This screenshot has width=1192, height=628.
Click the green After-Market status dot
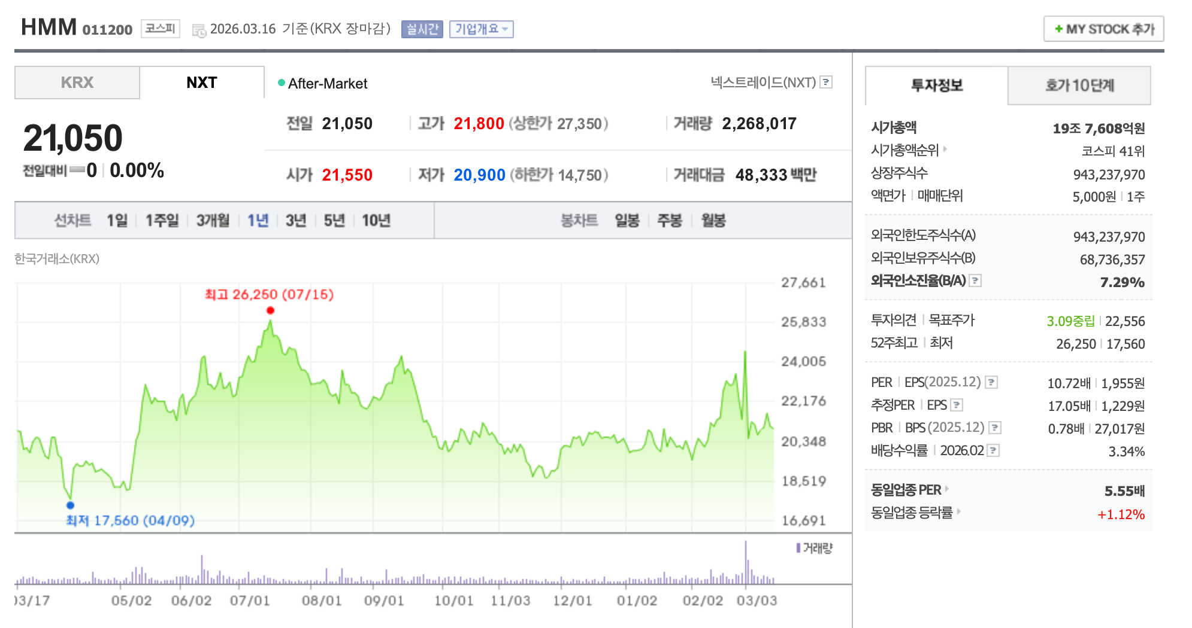pyautogui.click(x=281, y=83)
